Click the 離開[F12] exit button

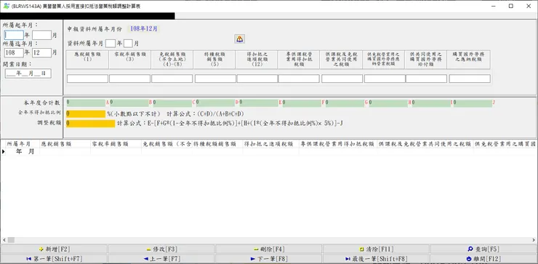coord(483,258)
